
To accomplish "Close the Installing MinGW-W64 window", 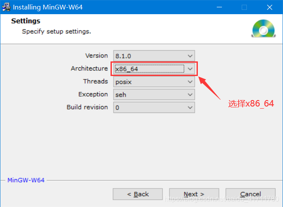I will point(270,7).
